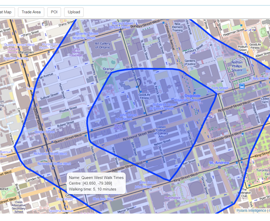Click the Queen-Street-West road label

pos(68,139)
